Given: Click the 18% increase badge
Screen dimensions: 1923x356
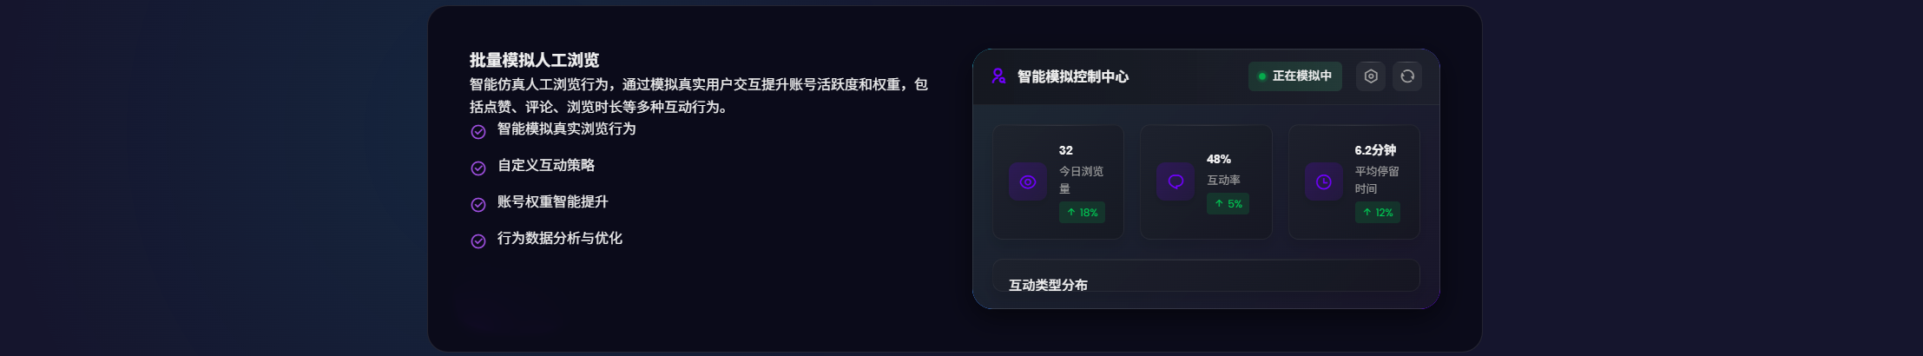Looking at the screenshot, I should click(1082, 213).
